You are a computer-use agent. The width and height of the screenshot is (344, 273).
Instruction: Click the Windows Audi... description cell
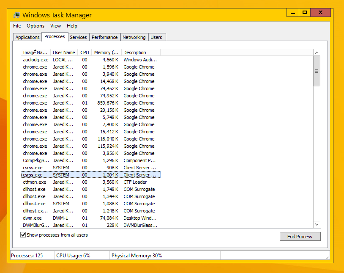pyautogui.click(x=140, y=60)
